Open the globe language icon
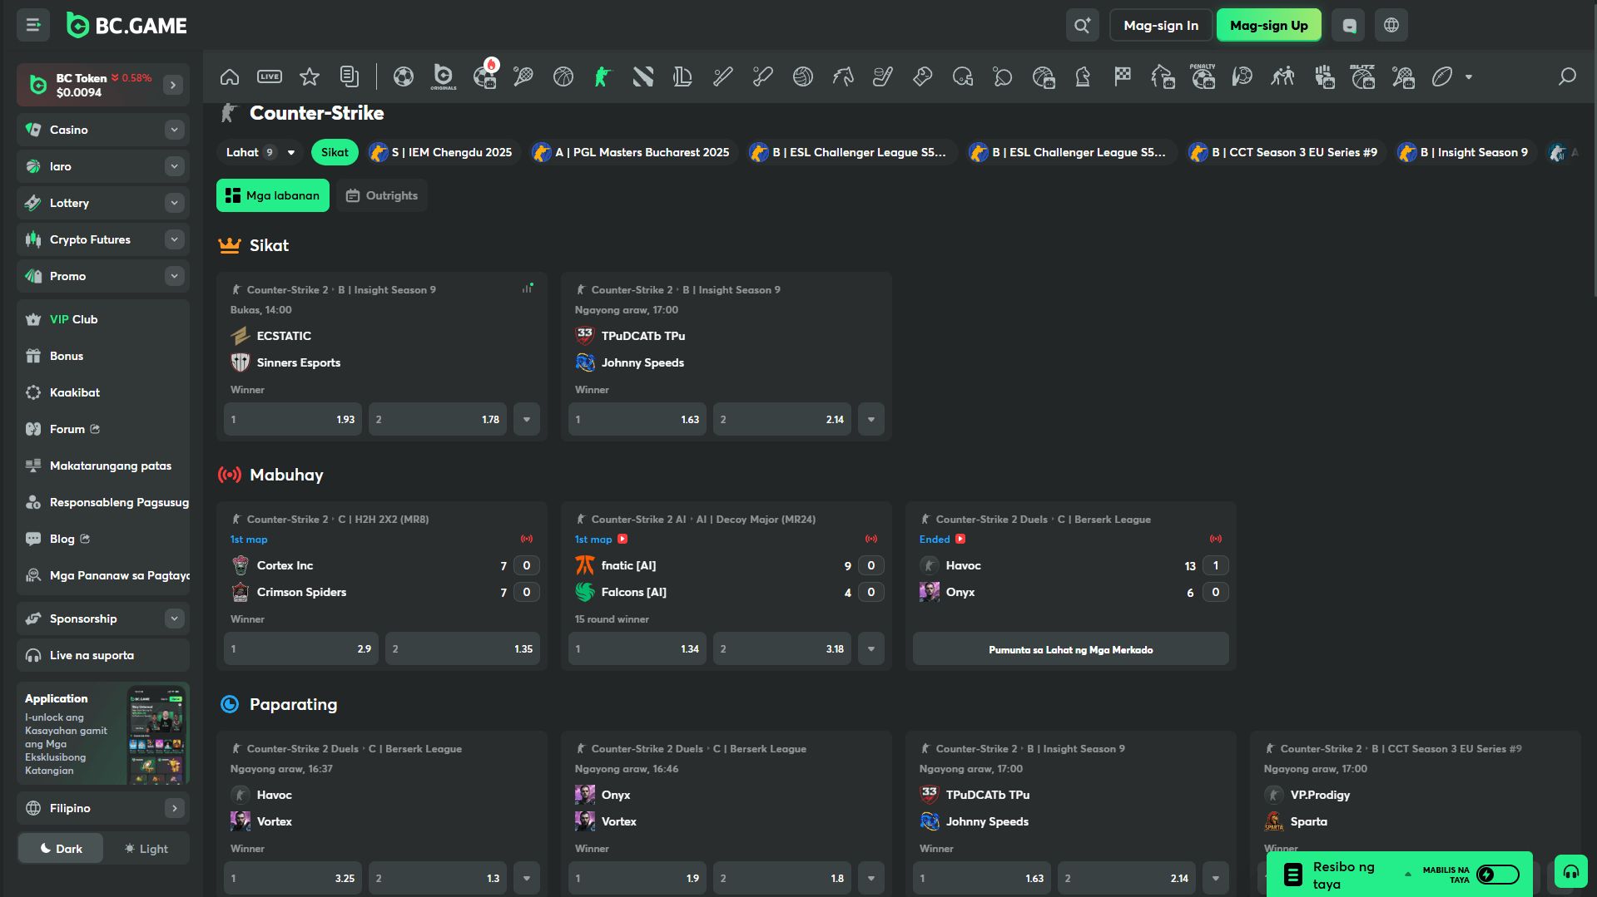 (1391, 26)
